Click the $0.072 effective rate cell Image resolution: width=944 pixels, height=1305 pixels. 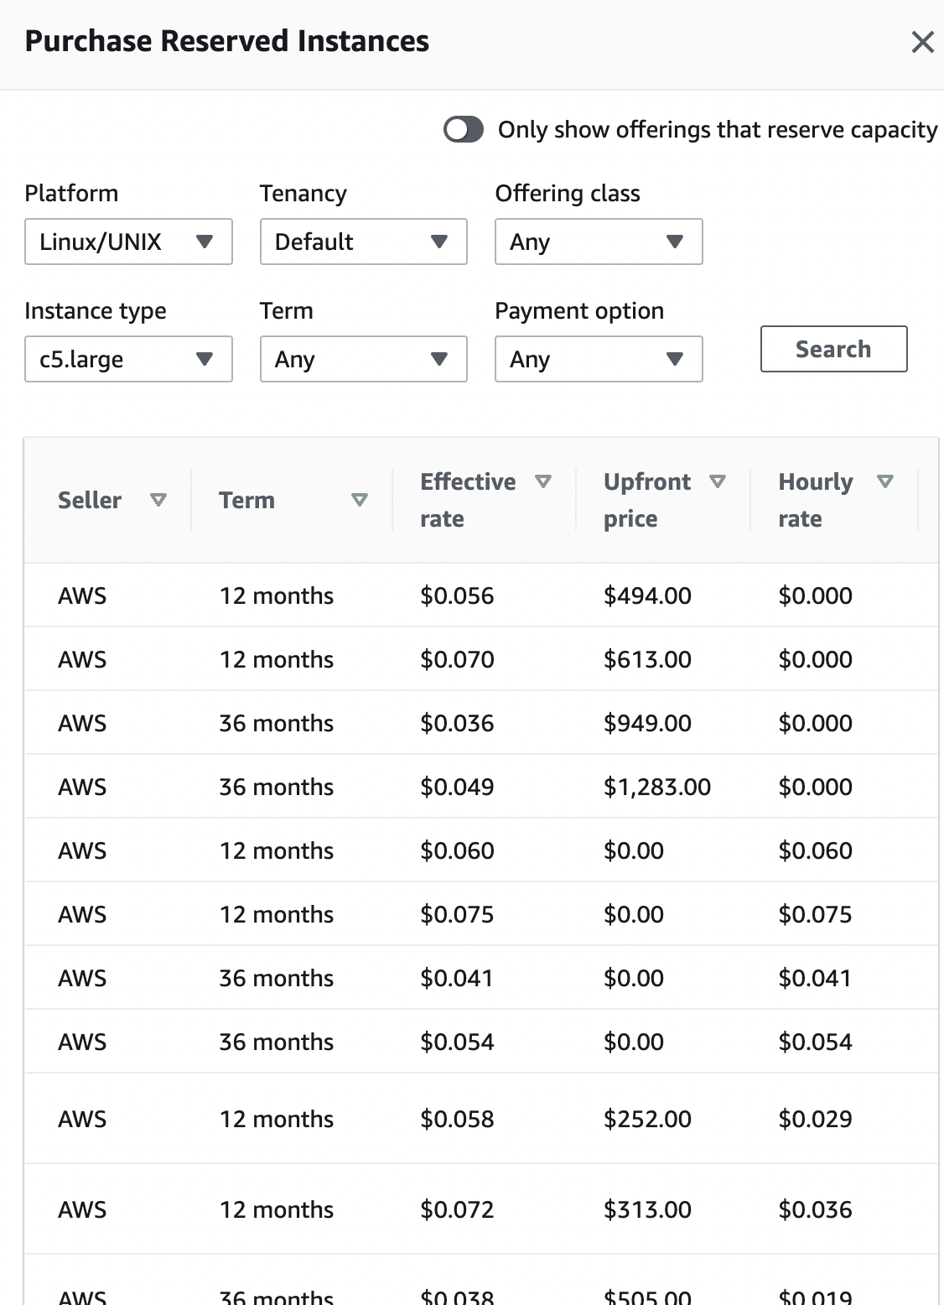pyautogui.click(x=457, y=1209)
